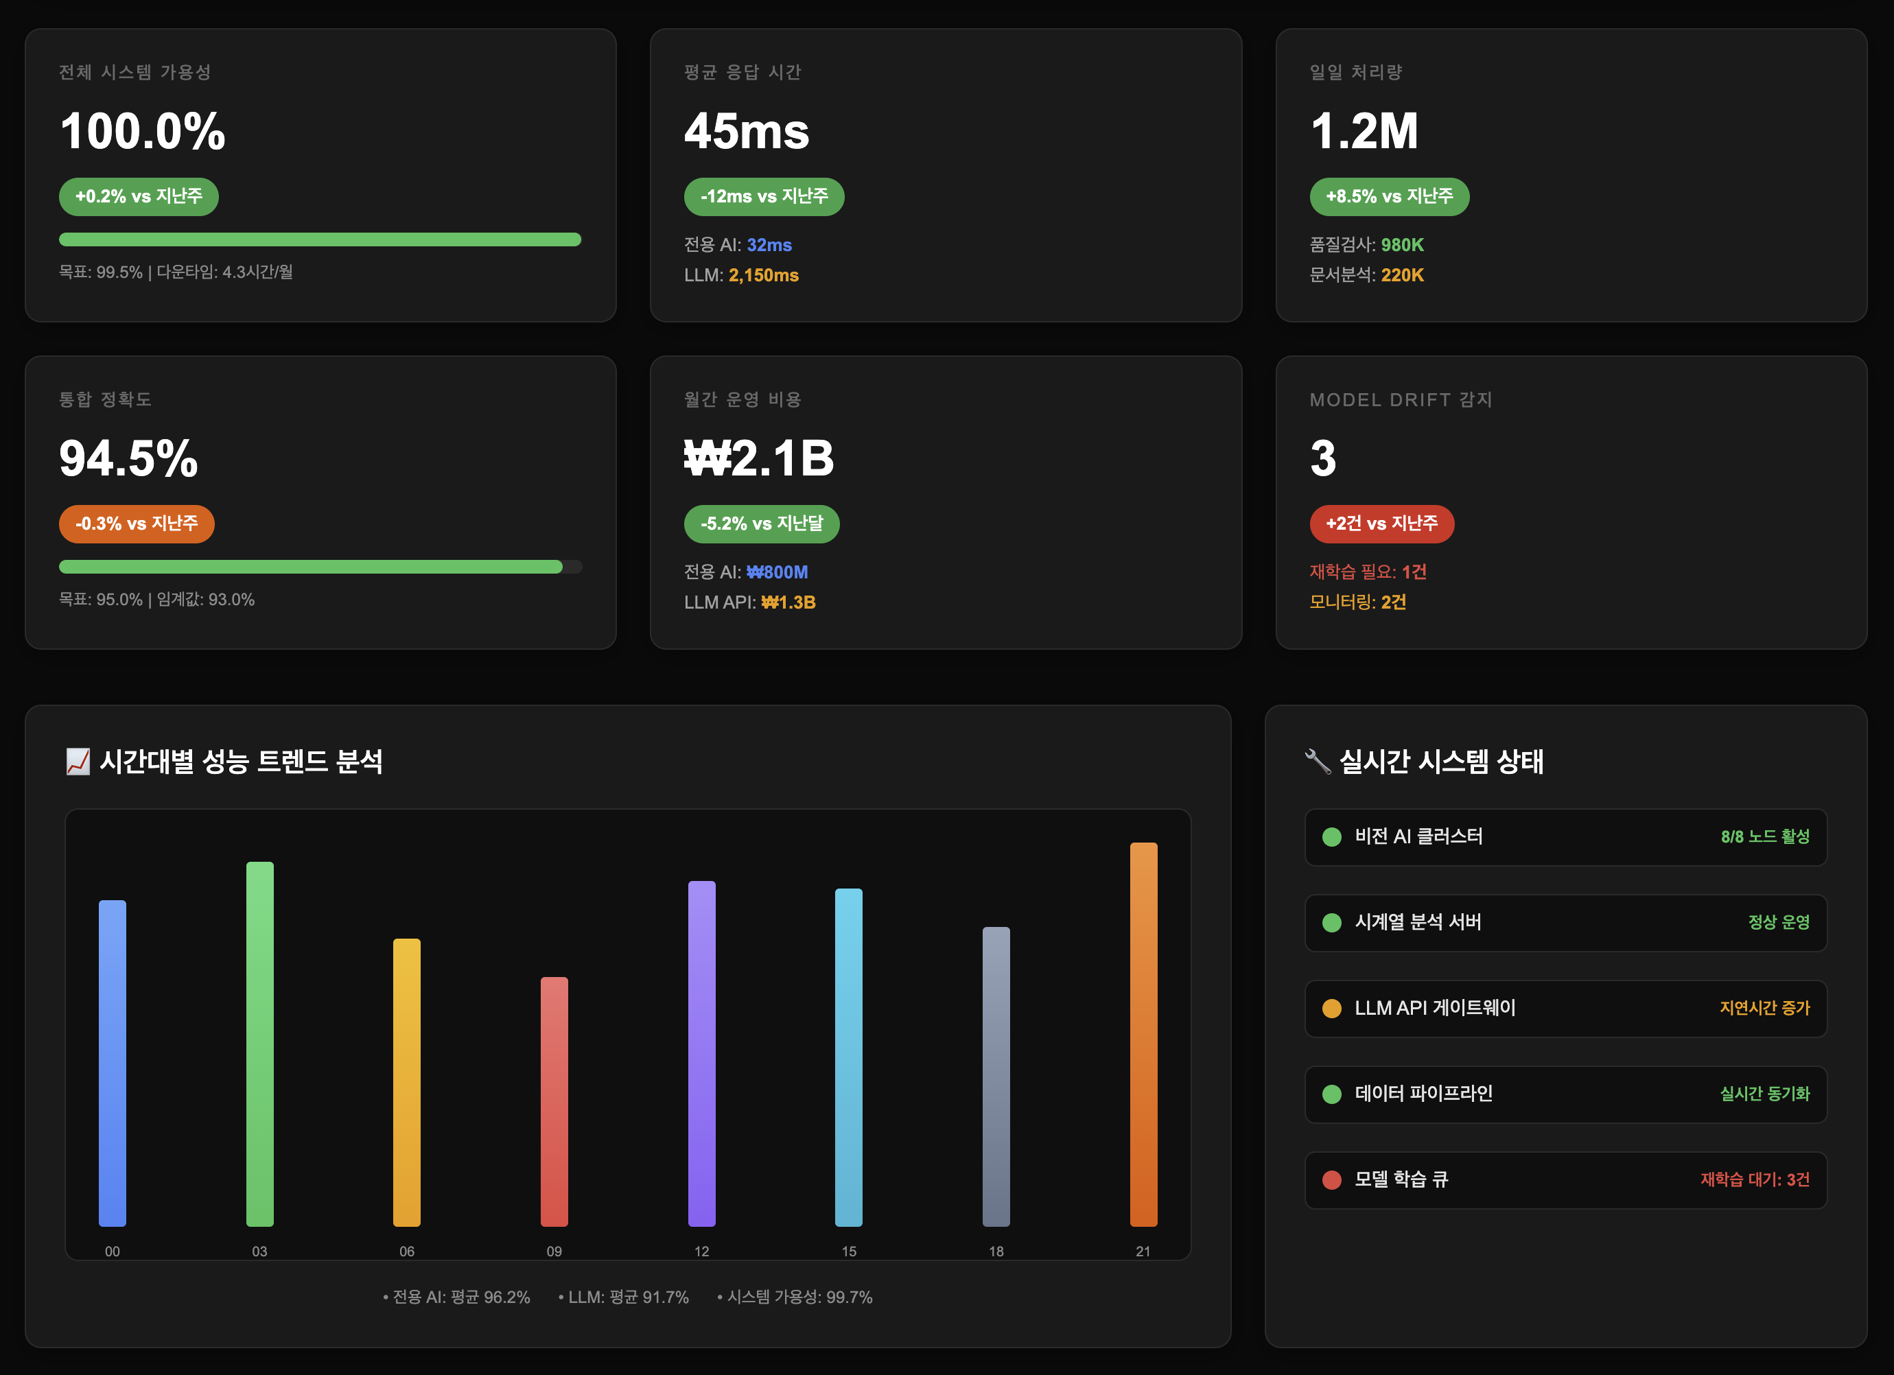This screenshot has height=1375, width=1894.
Task: Click the 재학습 필요: 1건 drift detail
Action: tap(1367, 572)
